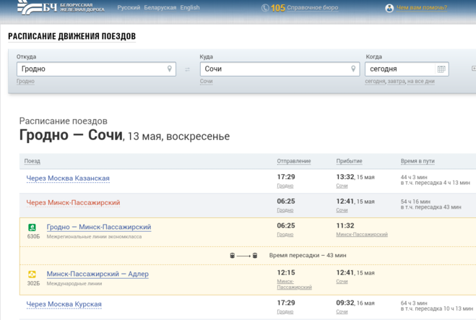Click the location pin in Куда field

(x=353, y=69)
